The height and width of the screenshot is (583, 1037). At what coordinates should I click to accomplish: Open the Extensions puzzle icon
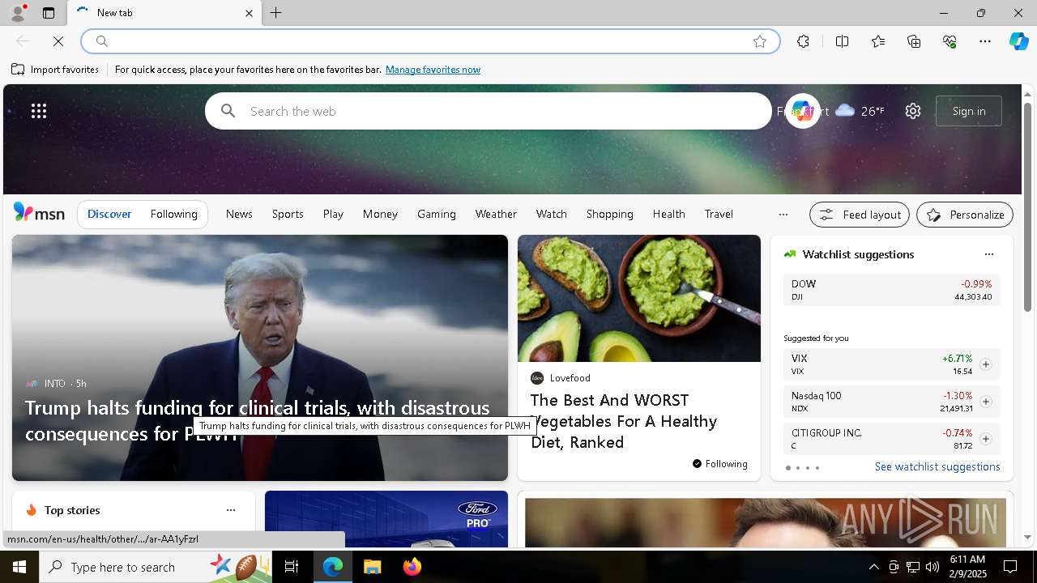[x=803, y=41]
